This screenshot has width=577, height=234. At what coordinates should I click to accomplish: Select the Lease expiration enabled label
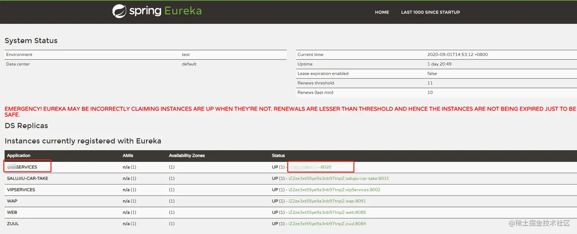click(323, 74)
